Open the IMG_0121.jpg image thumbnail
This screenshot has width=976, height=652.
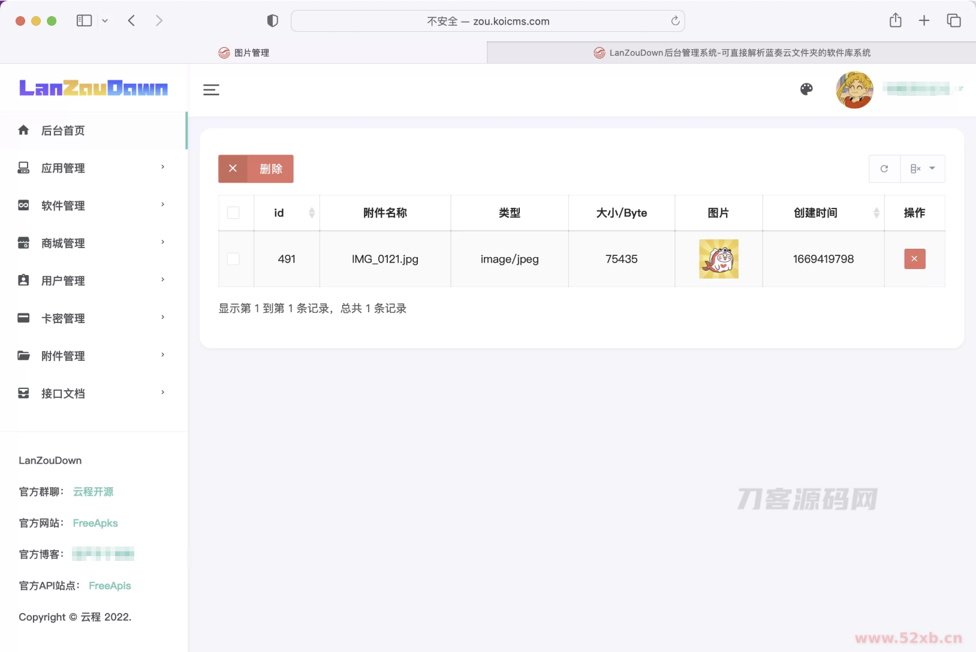point(718,259)
